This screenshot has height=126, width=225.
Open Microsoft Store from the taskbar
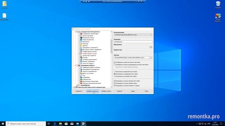tap(66, 124)
